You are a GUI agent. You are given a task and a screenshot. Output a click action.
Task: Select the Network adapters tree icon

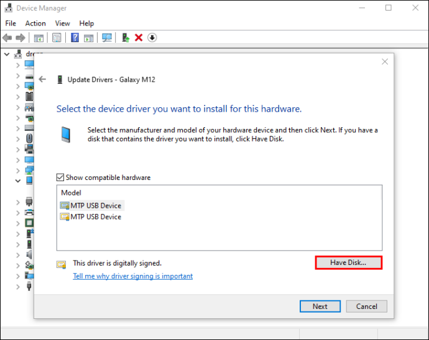click(29, 171)
